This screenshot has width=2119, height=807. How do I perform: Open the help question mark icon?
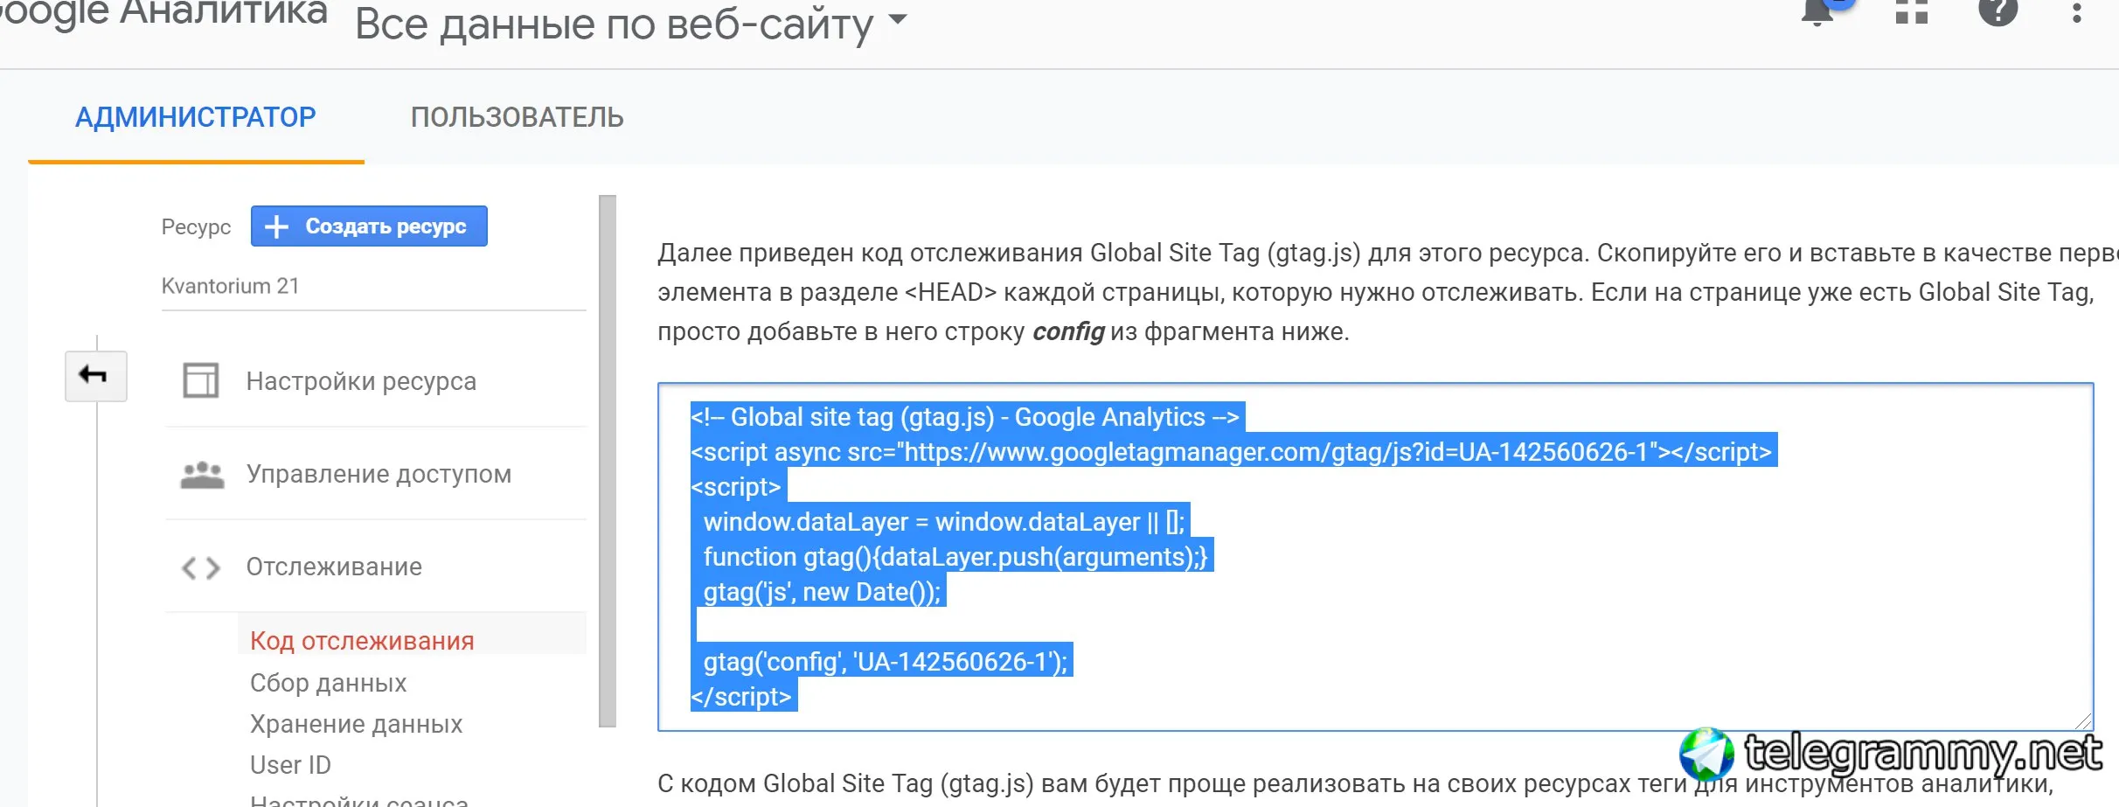click(x=1997, y=12)
